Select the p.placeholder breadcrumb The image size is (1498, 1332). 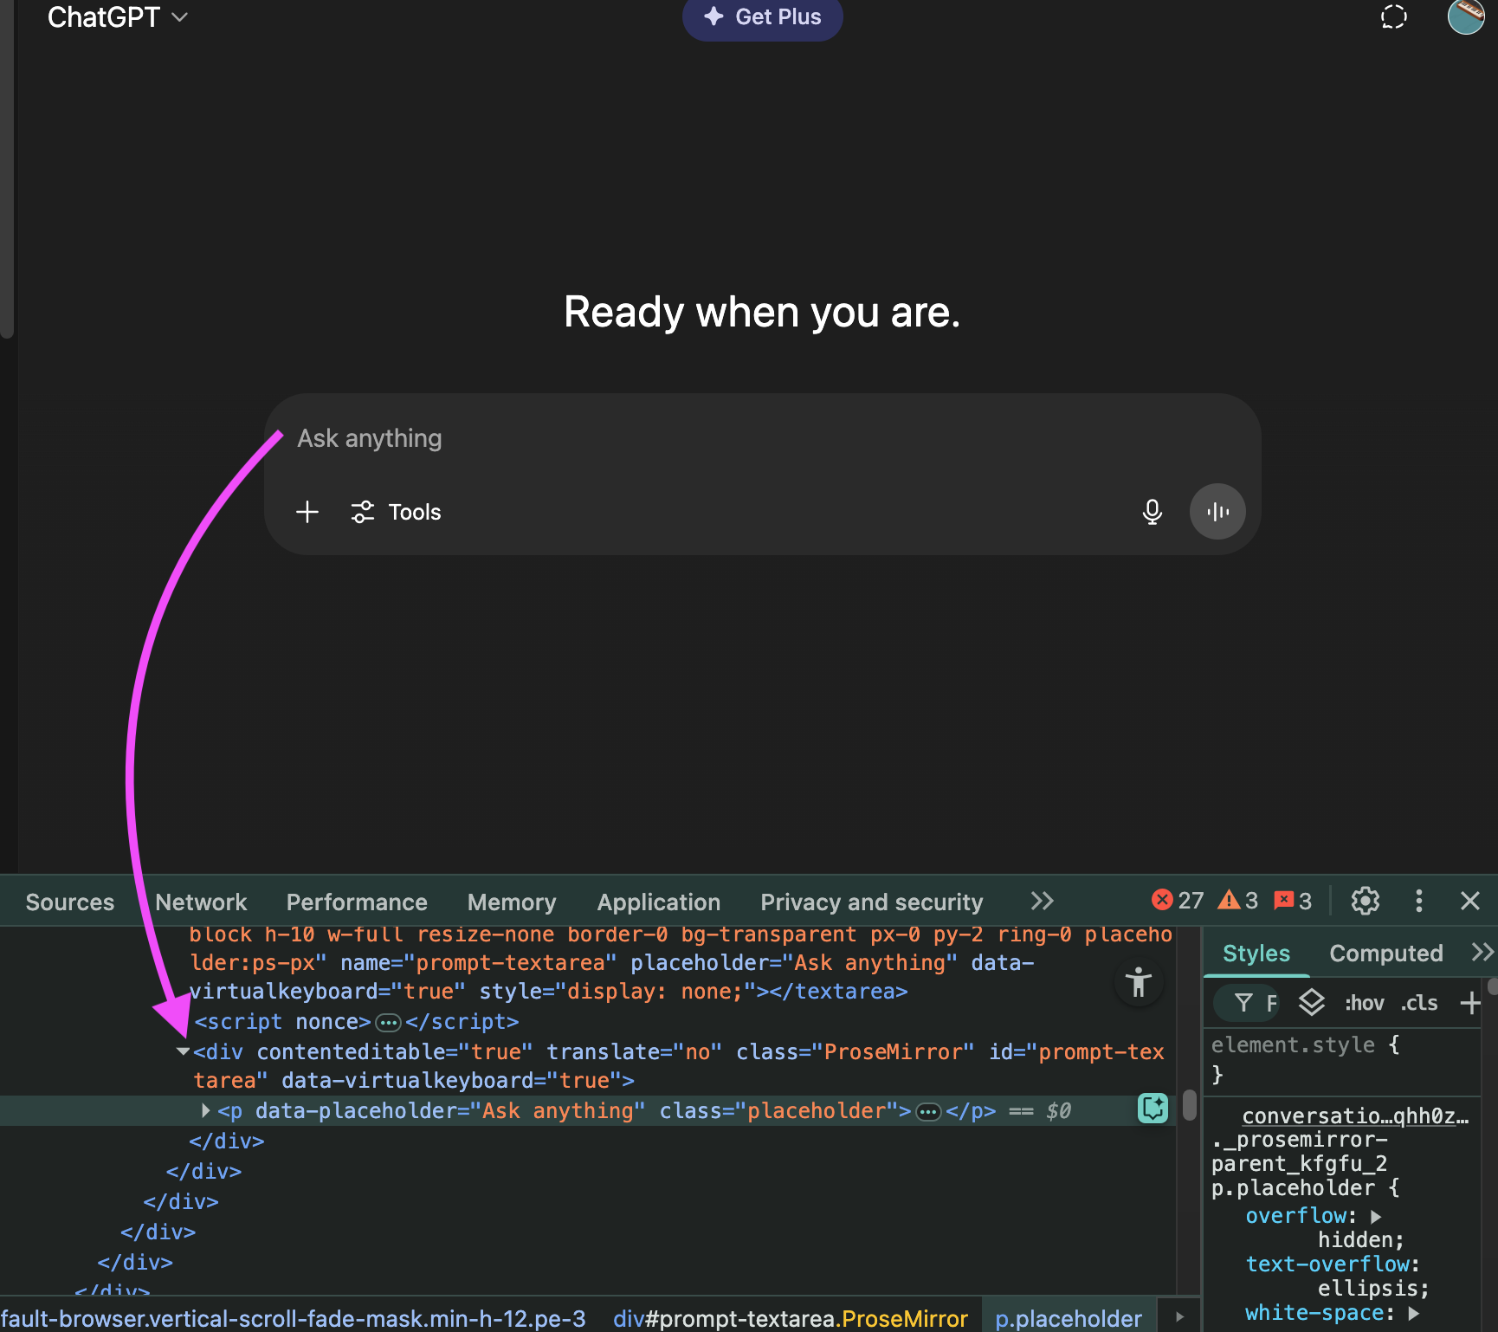click(x=1069, y=1318)
